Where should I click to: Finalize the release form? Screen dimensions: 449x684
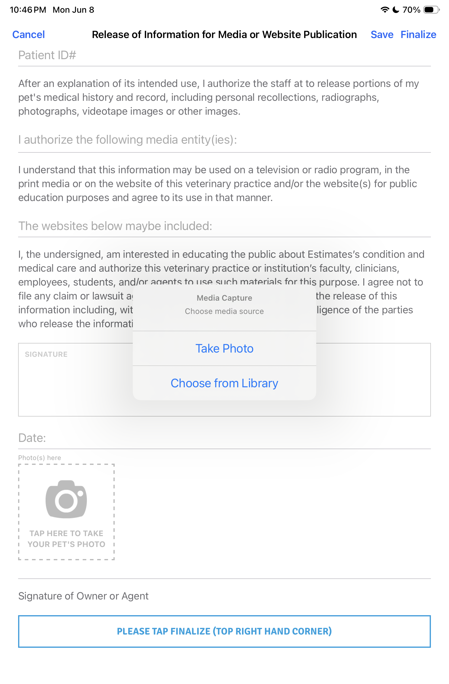419,34
